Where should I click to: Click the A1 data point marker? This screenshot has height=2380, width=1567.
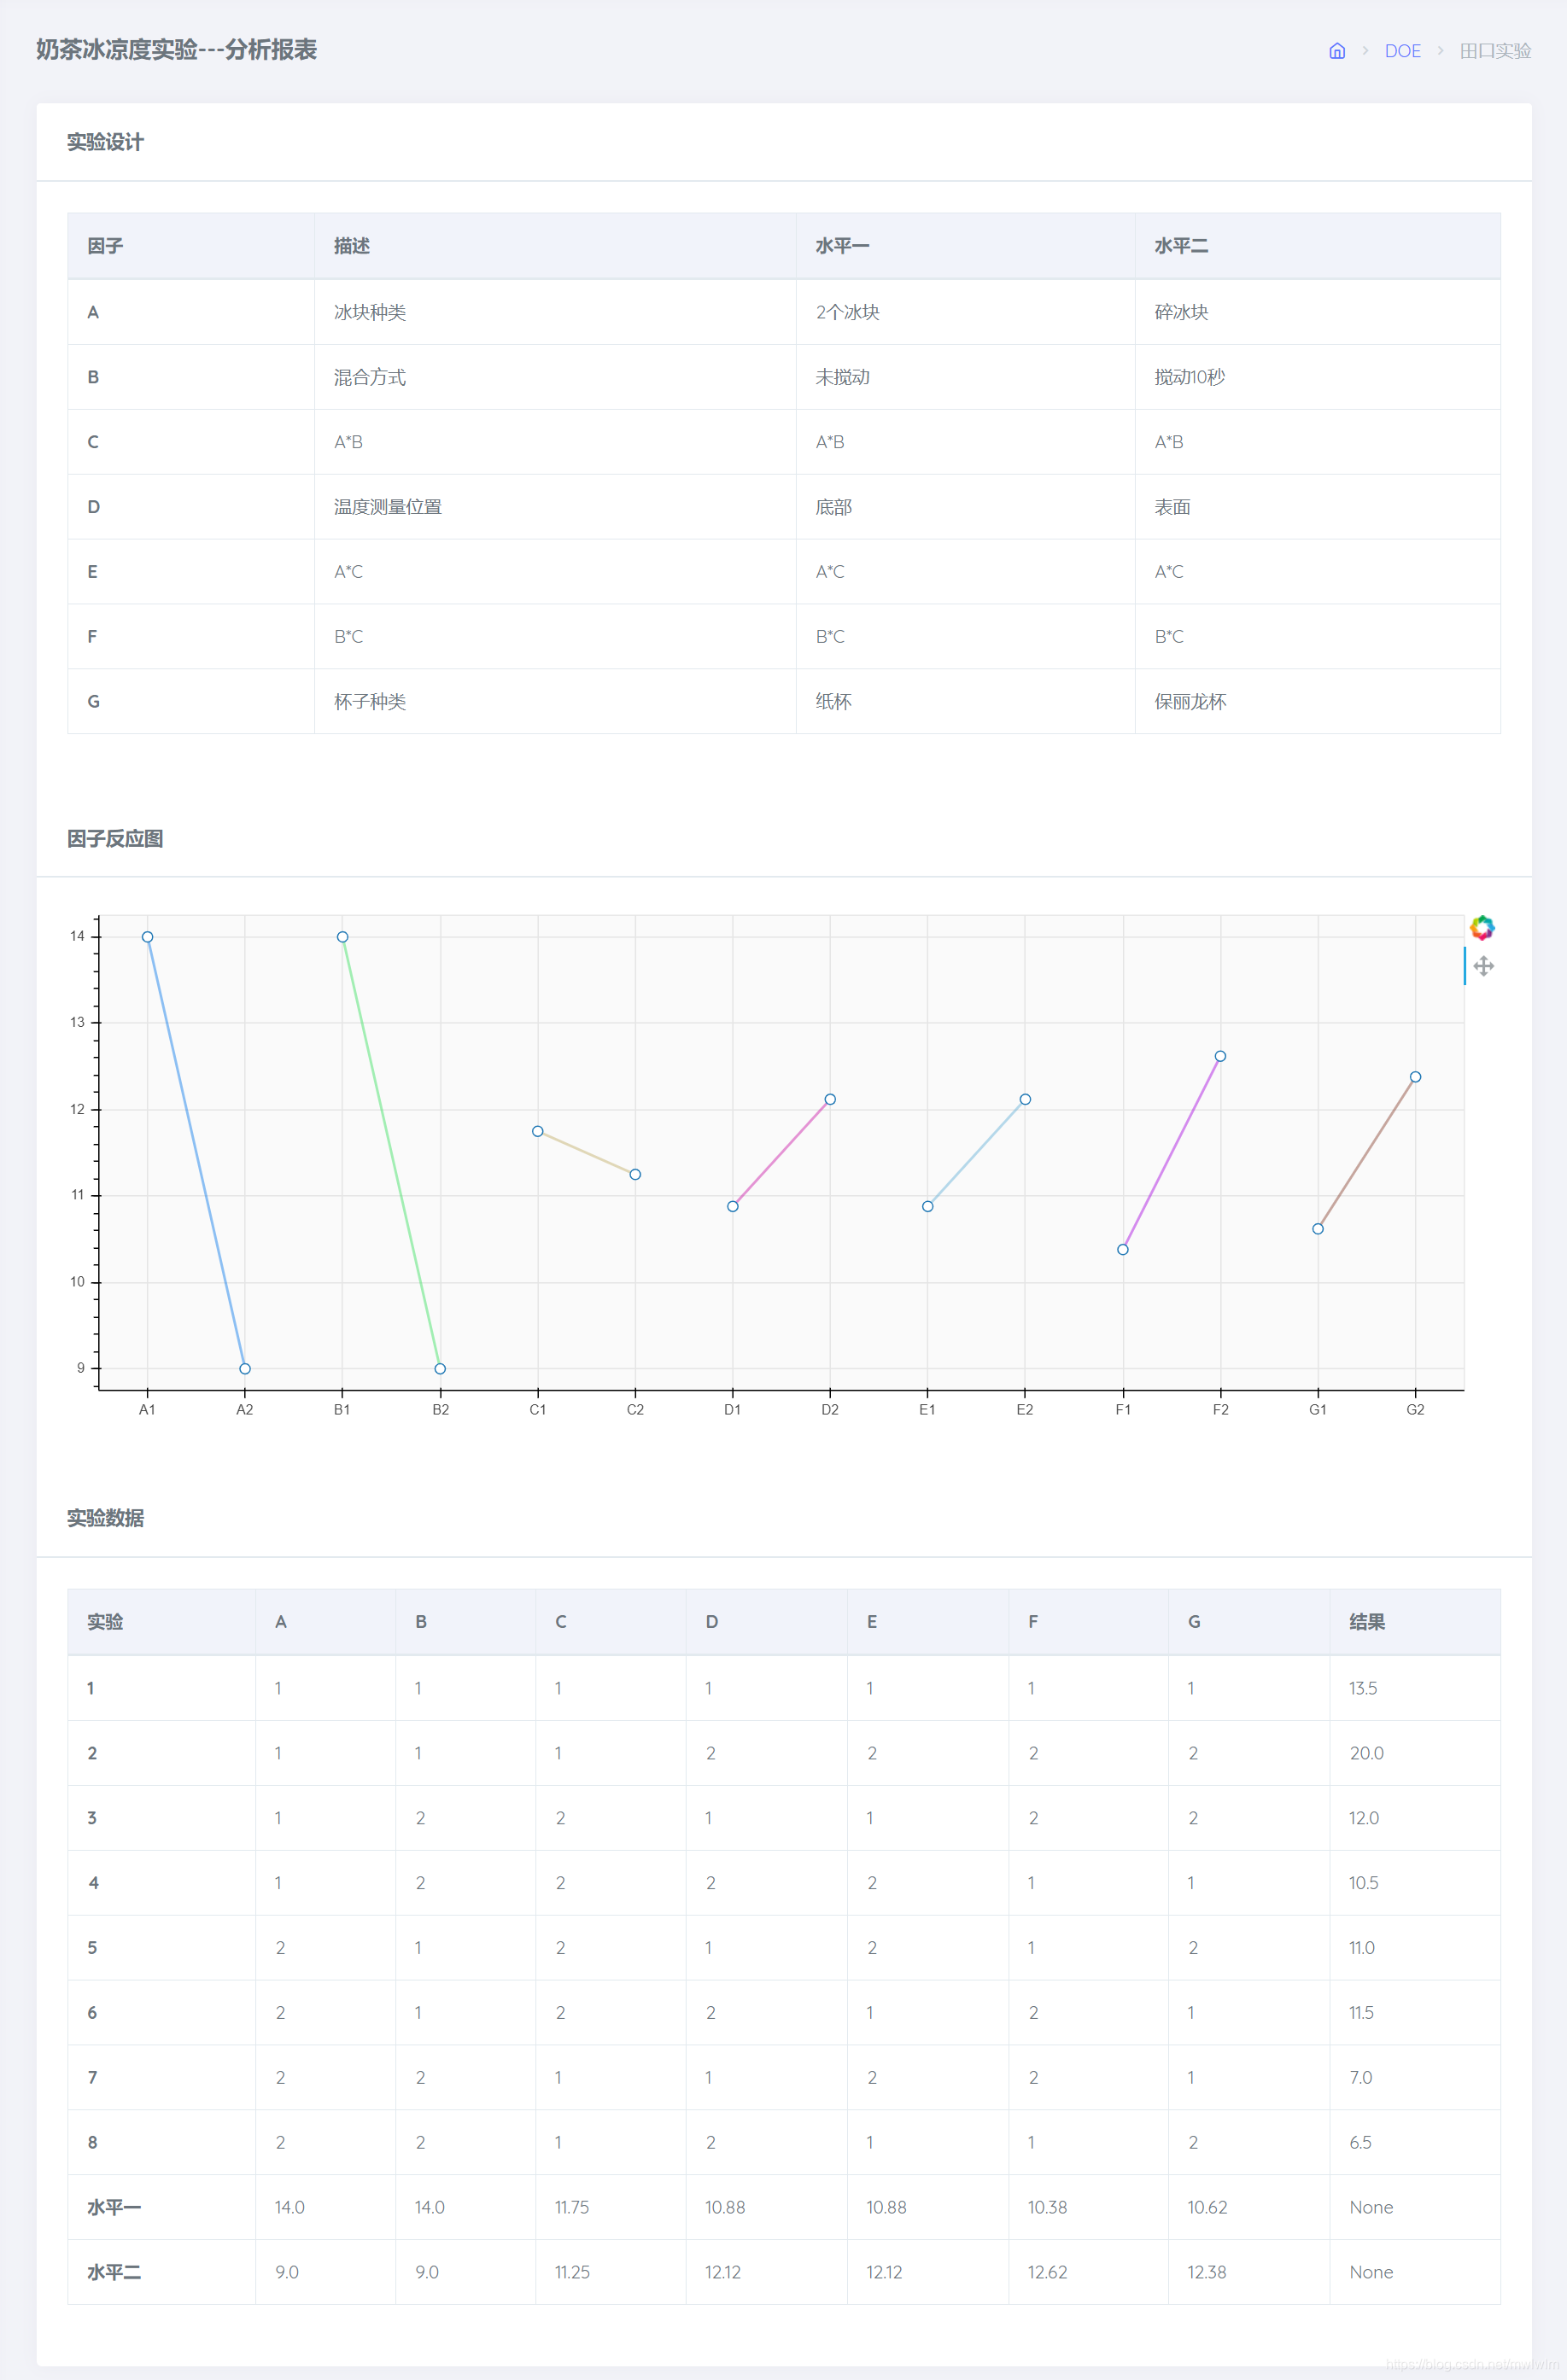click(147, 937)
